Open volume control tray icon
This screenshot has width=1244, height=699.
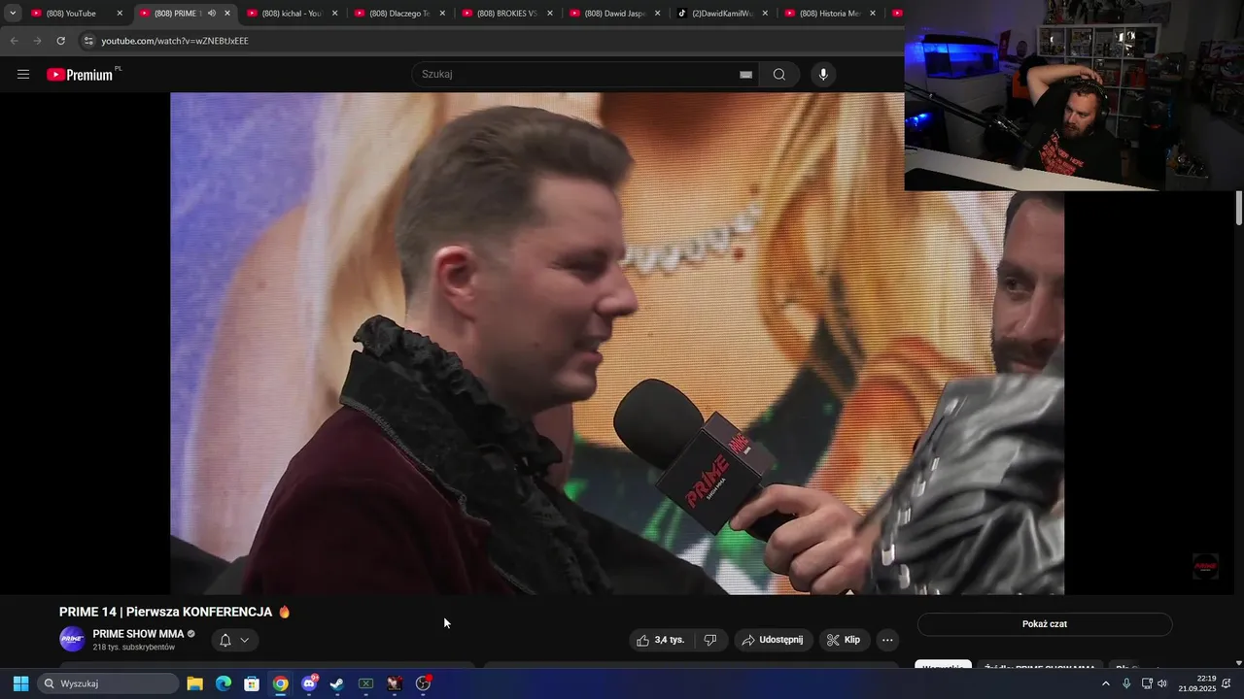pyautogui.click(x=1162, y=683)
